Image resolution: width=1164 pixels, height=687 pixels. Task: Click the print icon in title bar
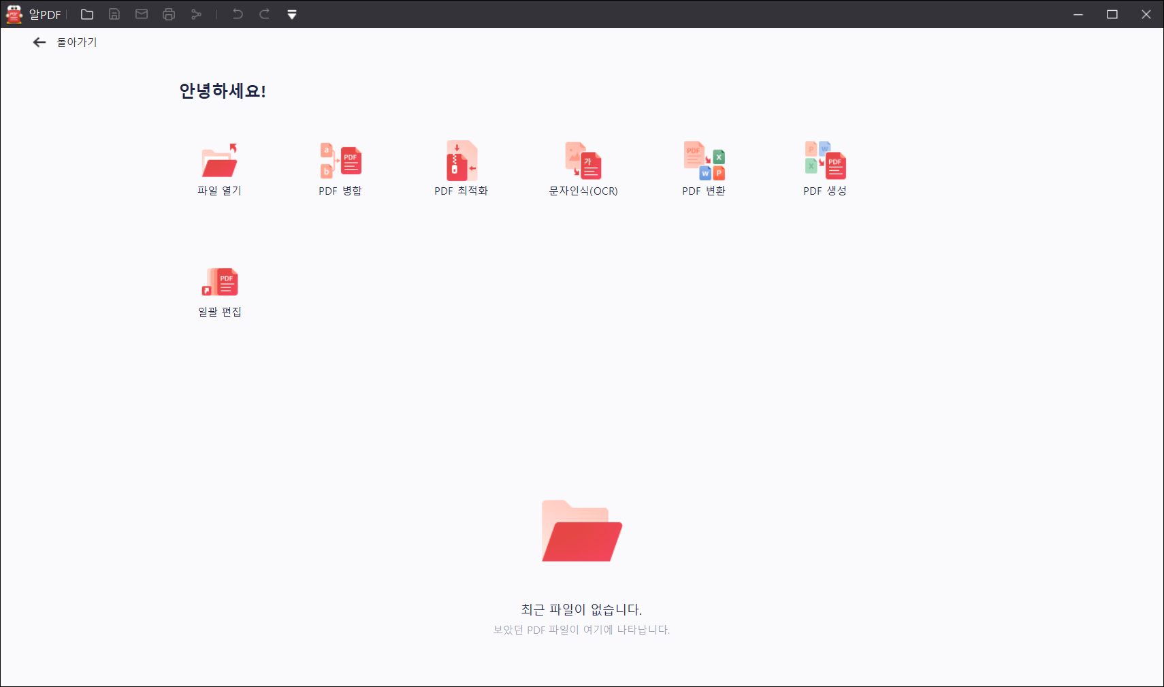169,14
